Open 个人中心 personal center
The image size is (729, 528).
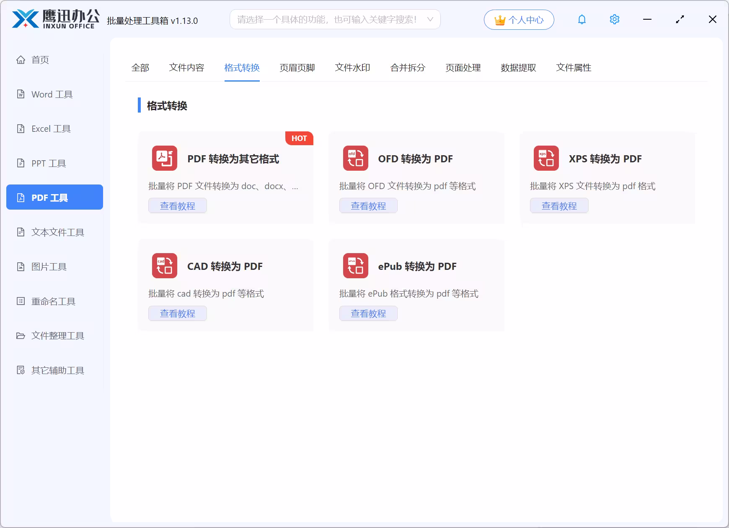tap(519, 19)
